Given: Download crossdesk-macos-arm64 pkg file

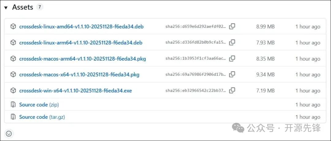Looking at the screenshot, I should click(82, 59).
